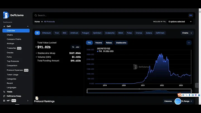Image resolution: width=201 pixels, height=113 pixels.
Task: Filter protocols by Mixin
Action: [121, 33]
